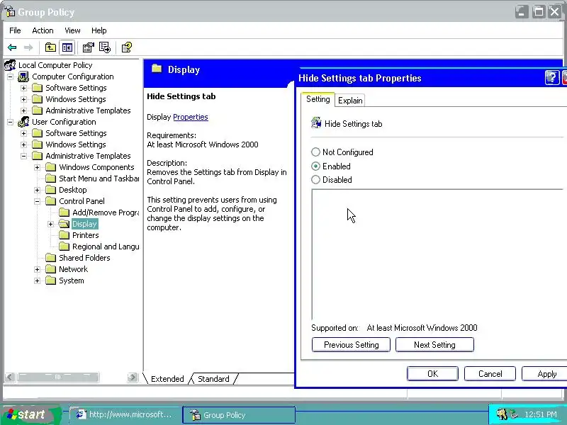Screen dimensions: 567x425
Task: Click the Computer Configuration icon
Action: point(23,76)
